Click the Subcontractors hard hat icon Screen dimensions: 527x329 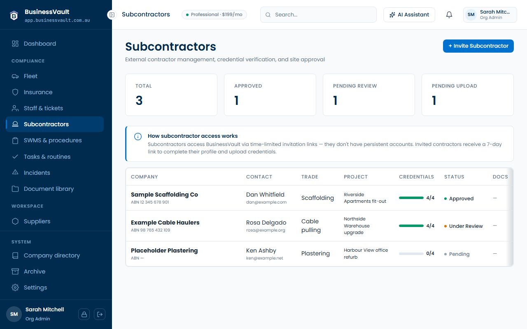tap(15, 124)
